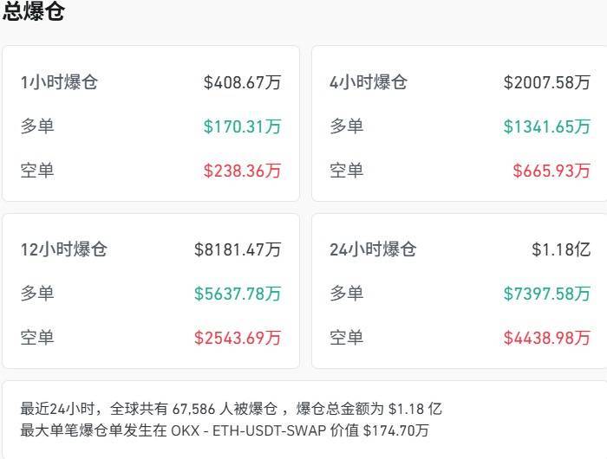The width and height of the screenshot is (607, 459).
Task: Select the 24小时爆仓 card title
Action: (373, 249)
